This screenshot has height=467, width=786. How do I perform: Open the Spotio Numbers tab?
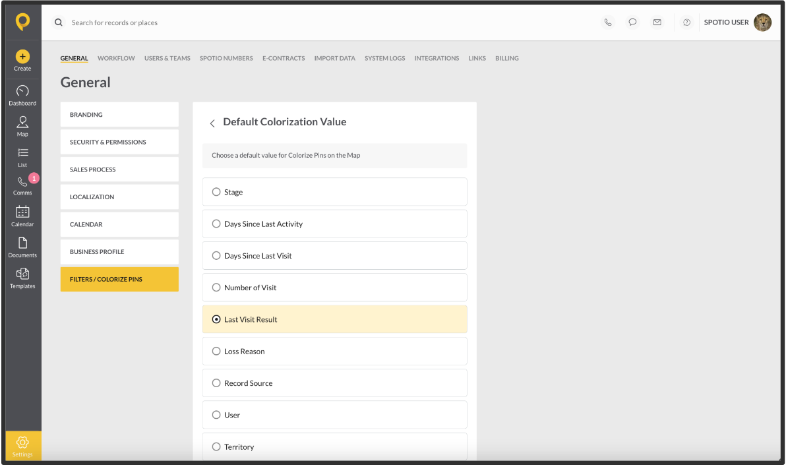[226, 58]
